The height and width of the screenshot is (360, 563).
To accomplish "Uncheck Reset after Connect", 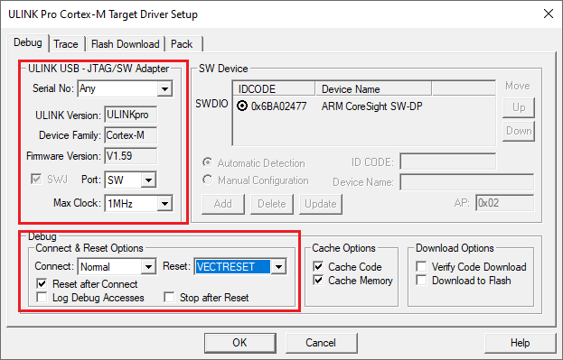I will click(x=42, y=284).
